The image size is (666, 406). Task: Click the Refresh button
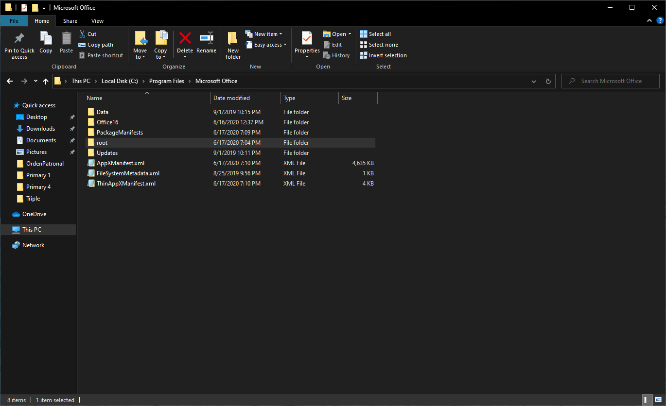click(x=548, y=81)
